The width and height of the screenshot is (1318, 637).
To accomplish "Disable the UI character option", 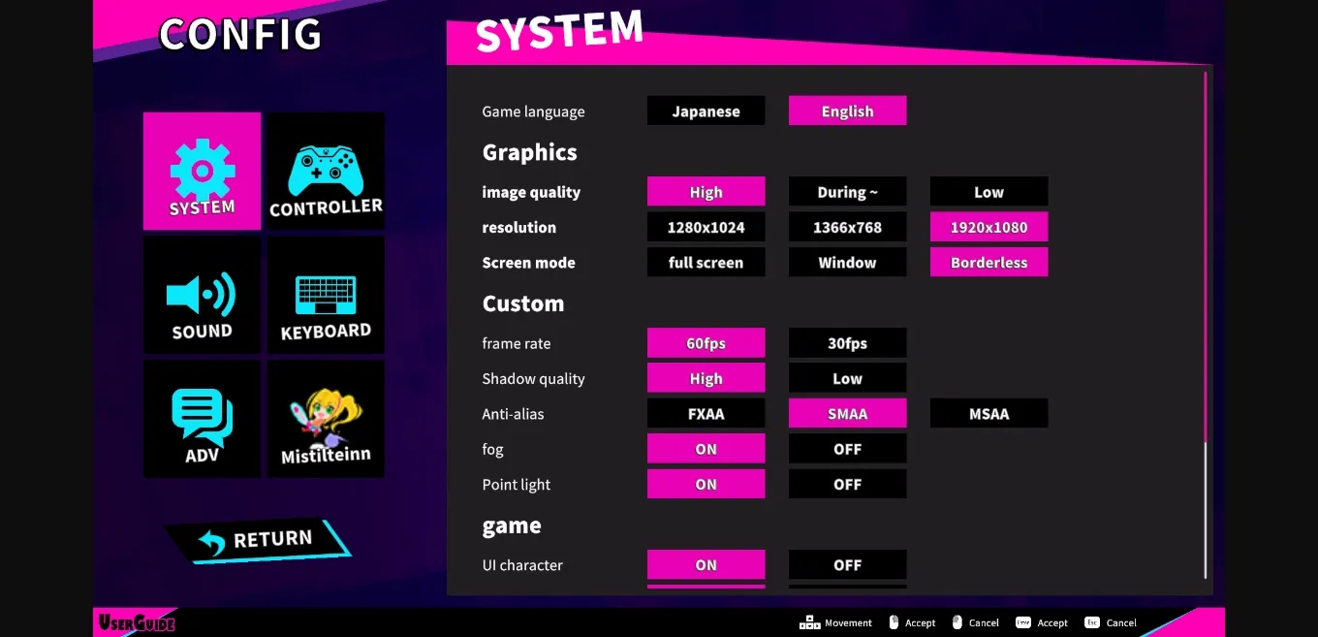I will [847, 564].
